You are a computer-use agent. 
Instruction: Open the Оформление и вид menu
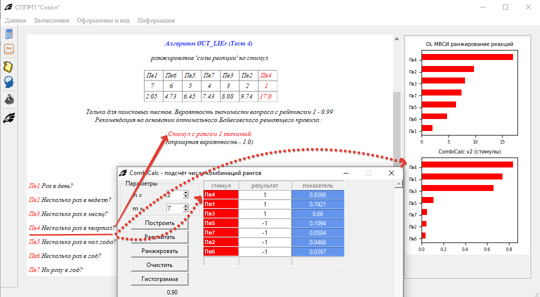click(x=103, y=20)
